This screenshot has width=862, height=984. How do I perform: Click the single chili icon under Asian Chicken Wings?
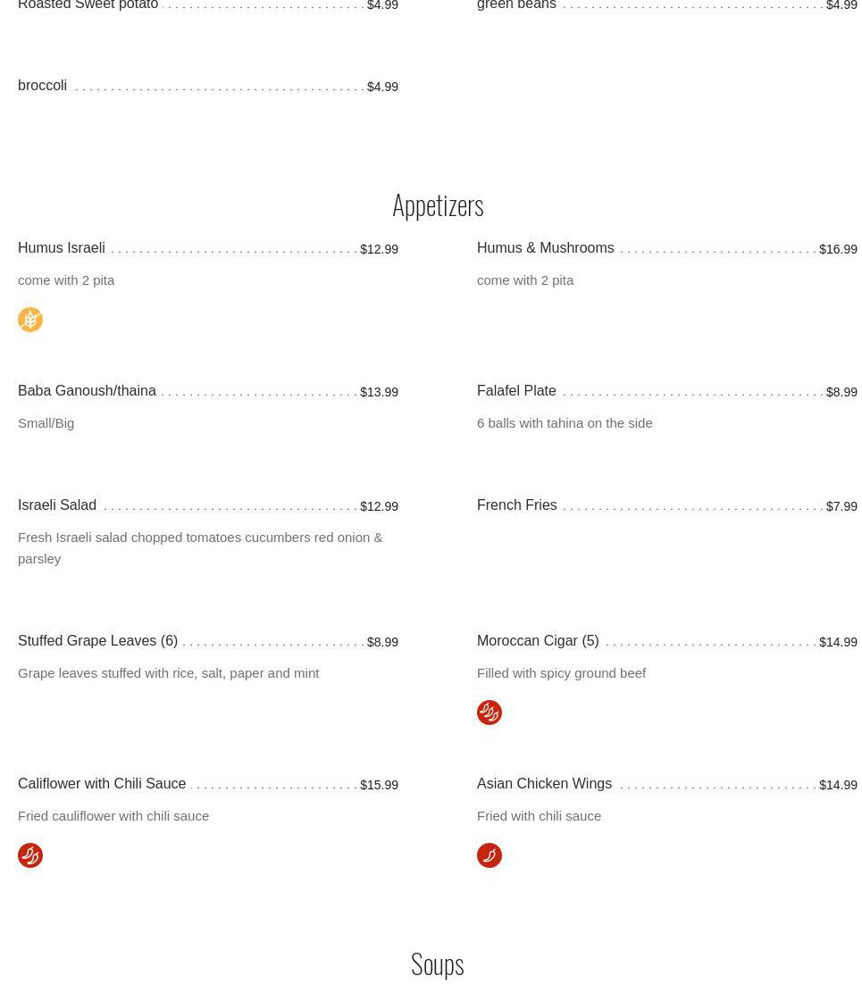click(490, 855)
